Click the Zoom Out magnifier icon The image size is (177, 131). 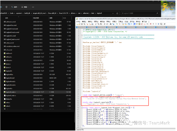pyautogui.click(x=119, y=24)
